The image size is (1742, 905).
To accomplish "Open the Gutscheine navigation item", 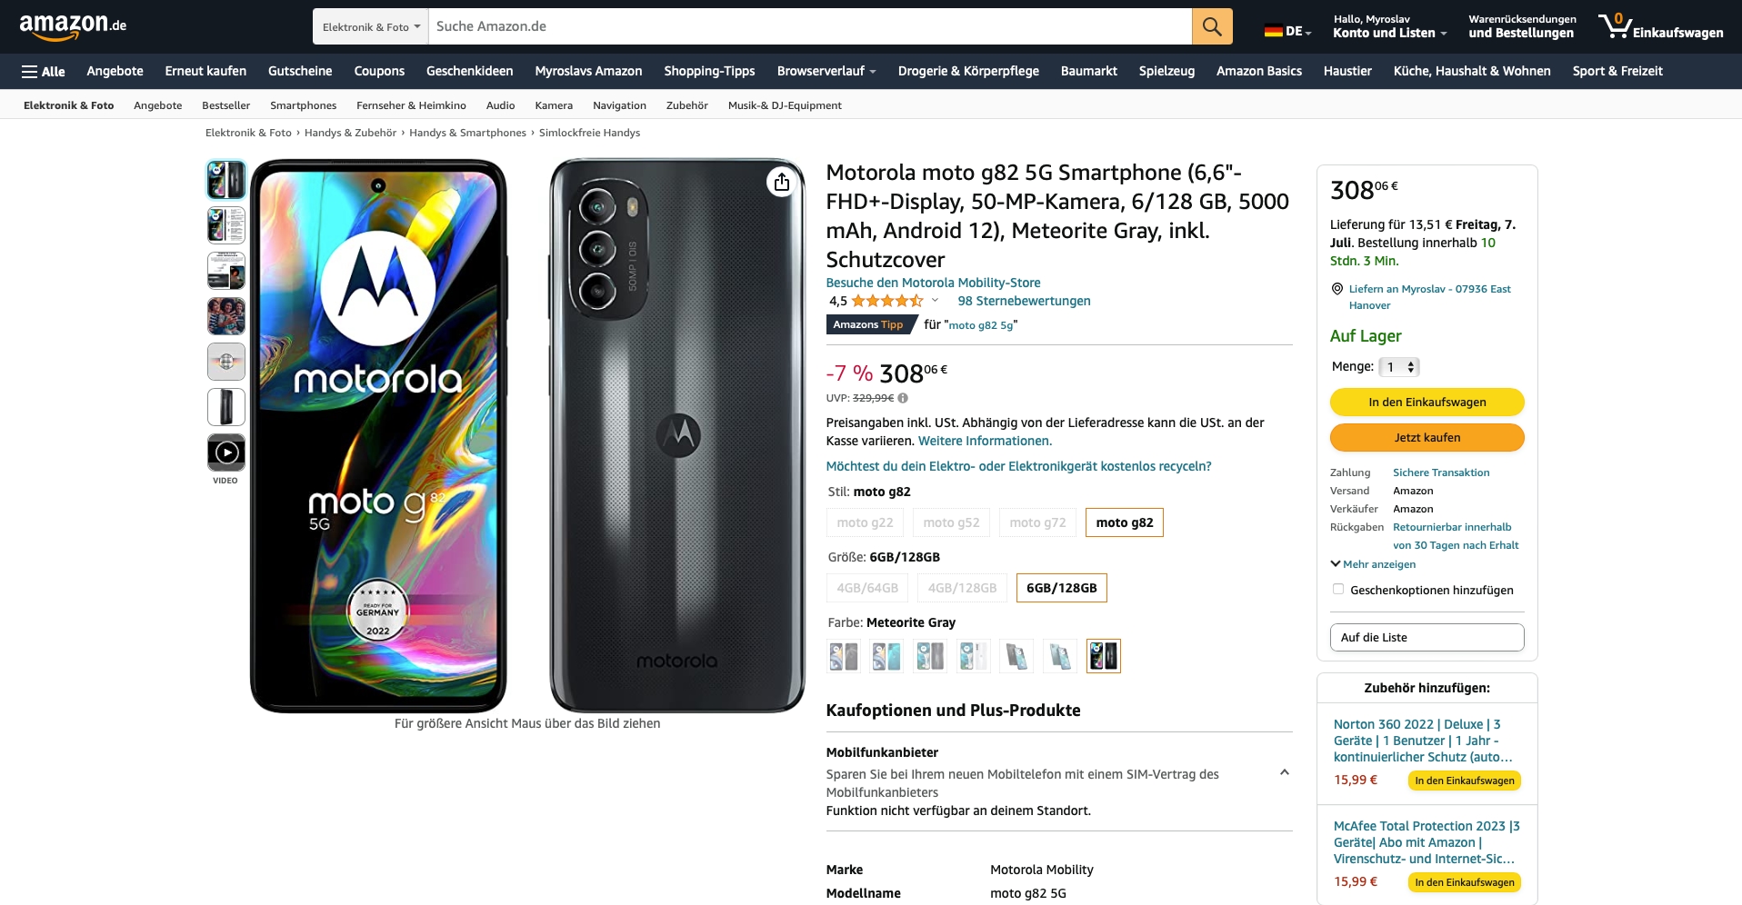I will (300, 71).
